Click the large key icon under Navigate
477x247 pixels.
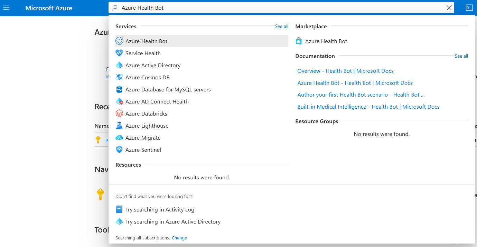(100, 194)
